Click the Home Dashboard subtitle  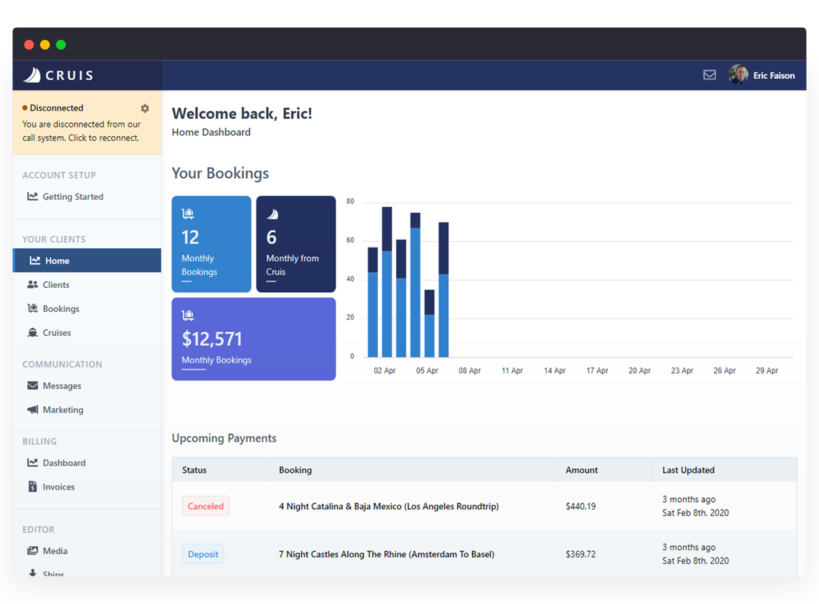(x=211, y=132)
